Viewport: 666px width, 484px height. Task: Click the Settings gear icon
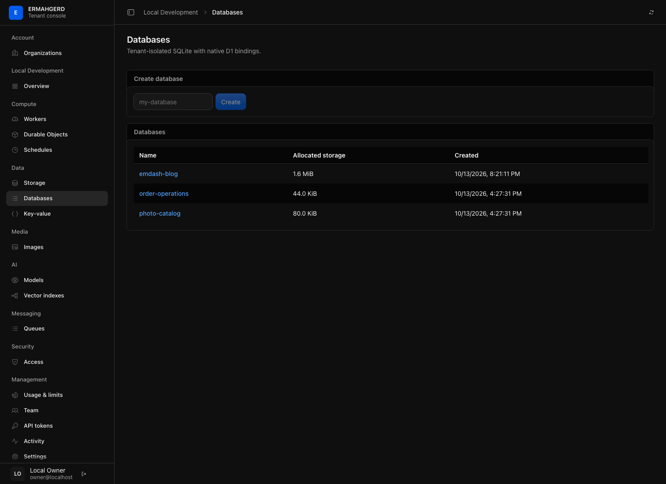[15, 457]
